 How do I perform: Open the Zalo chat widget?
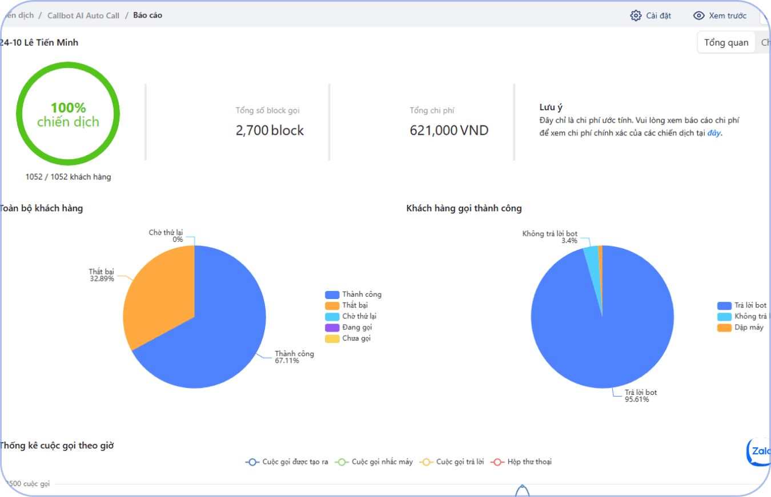point(760,451)
